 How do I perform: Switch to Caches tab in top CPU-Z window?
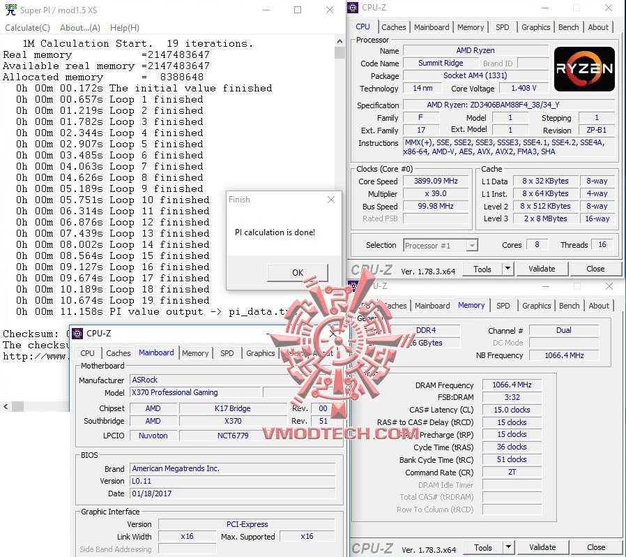[x=394, y=27]
